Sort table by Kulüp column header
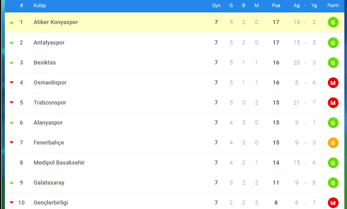Viewport: 347px width, 209px height. [40, 5]
